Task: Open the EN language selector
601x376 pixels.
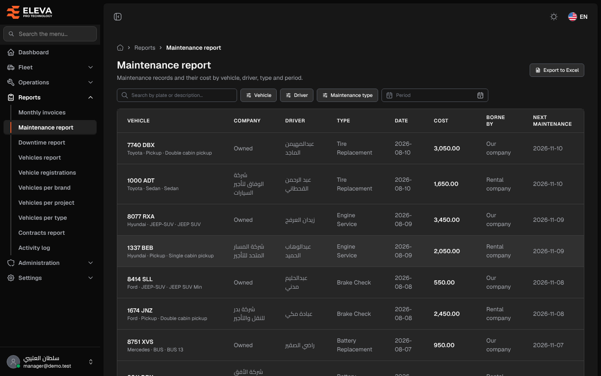Action: pos(578,17)
